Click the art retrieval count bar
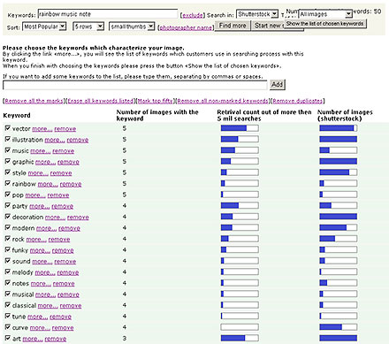Viewport: 389px width, 344px height. click(240, 338)
